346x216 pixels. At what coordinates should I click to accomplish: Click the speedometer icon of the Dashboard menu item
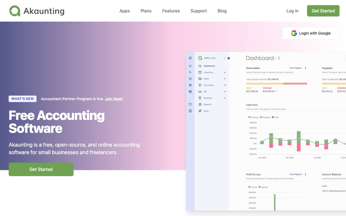(x=200, y=66)
